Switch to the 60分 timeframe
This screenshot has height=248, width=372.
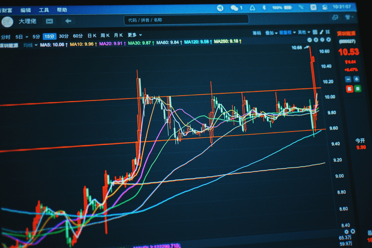coord(78,36)
